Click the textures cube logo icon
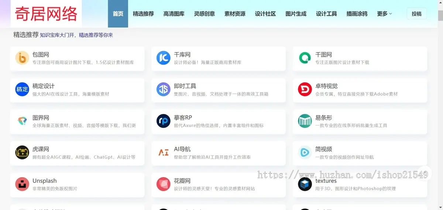The width and height of the screenshot is (443, 210). (x=305, y=184)
